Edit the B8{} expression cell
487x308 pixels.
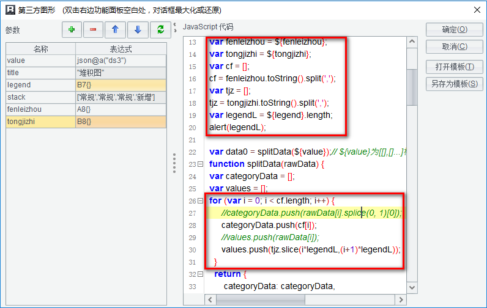pyautogui.click(x=121, y=122)
